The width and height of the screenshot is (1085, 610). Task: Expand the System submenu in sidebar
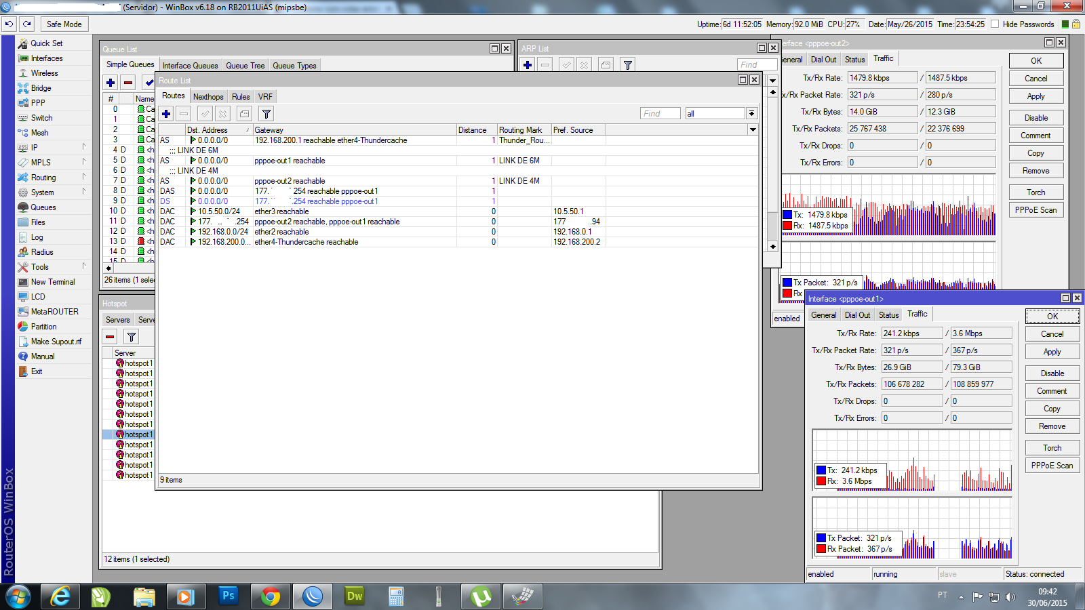pyautogui.click(x=84, y=192)
